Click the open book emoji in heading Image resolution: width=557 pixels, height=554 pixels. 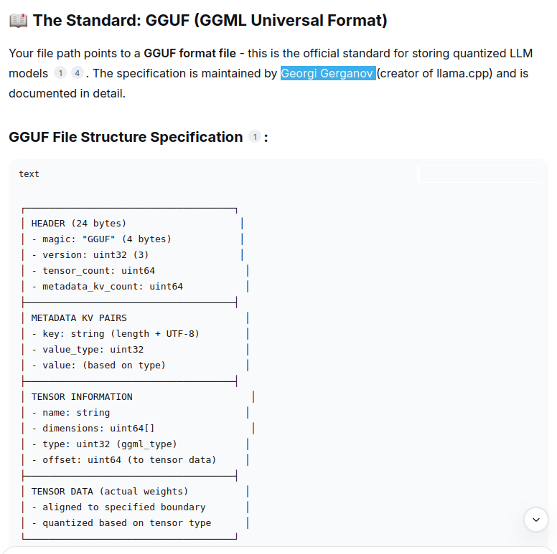tap(19, 21)
